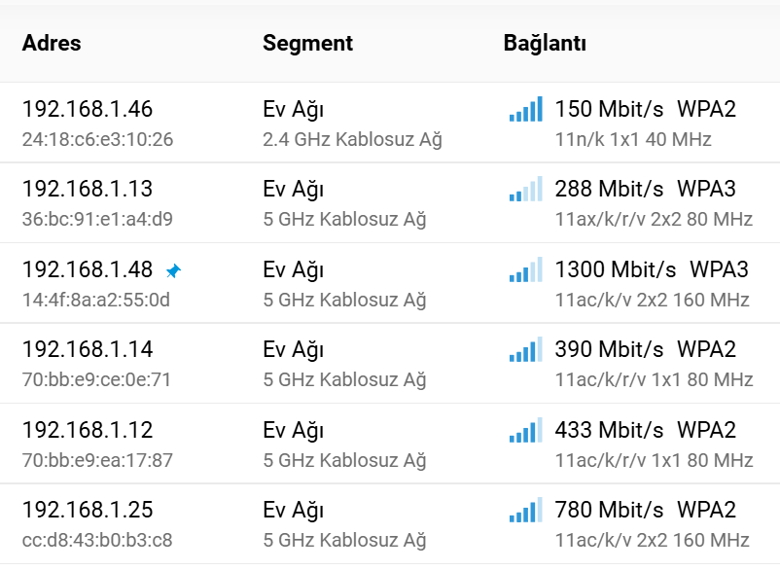Click MAC address 14:4f:8a:a2:55:0d

(x=96, y=300)
